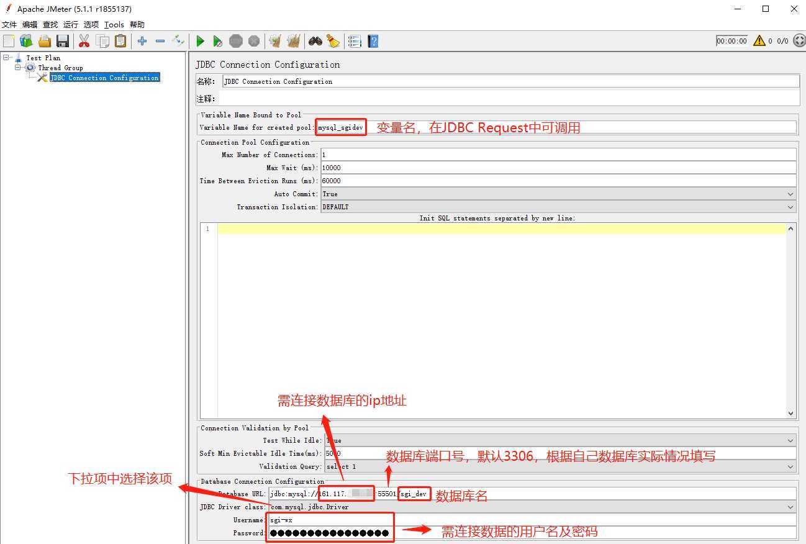The width and height of the screenshot is (806, 544).
Task: Open search with the binoculars icon
Action: (x=315, y=41)
